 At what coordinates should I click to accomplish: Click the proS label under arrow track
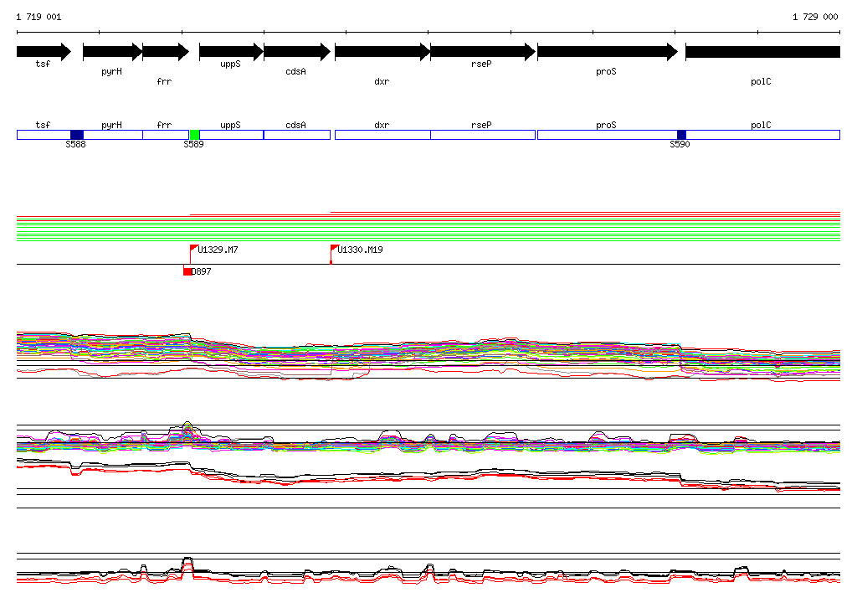[606, 72]
